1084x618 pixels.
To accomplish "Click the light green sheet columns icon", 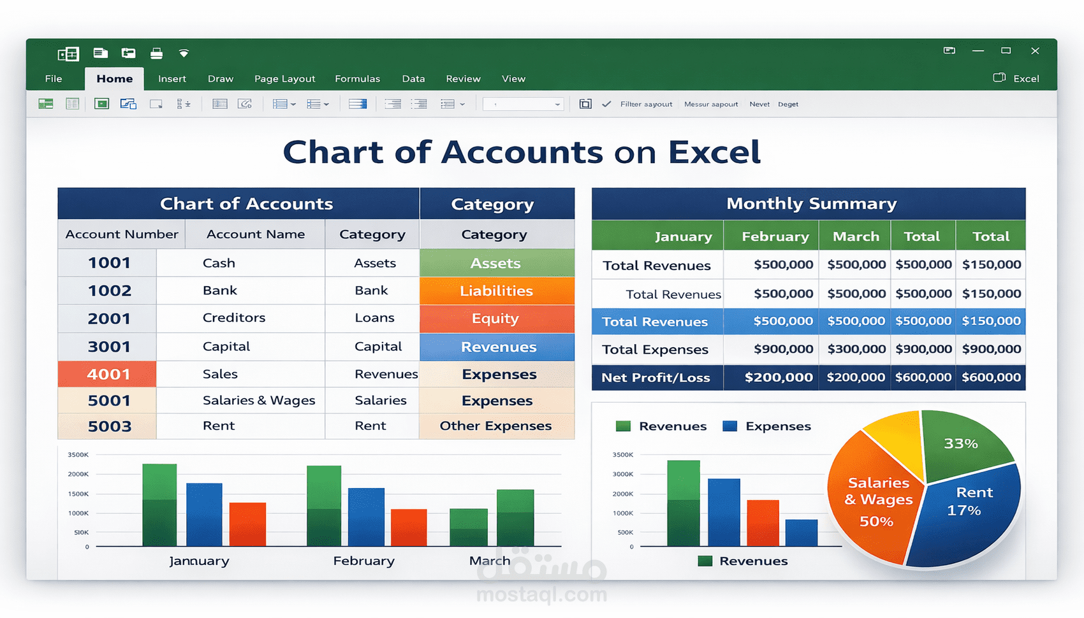I will pos(73,104).
